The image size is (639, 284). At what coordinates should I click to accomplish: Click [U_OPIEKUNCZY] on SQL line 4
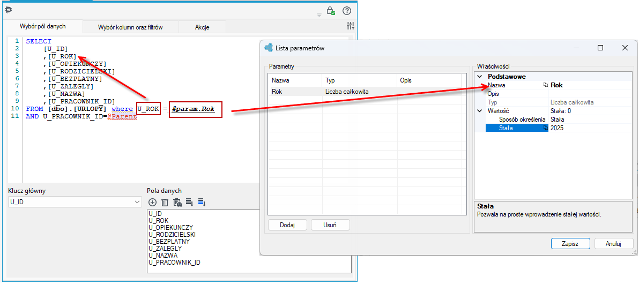click(x=77, y=64)
